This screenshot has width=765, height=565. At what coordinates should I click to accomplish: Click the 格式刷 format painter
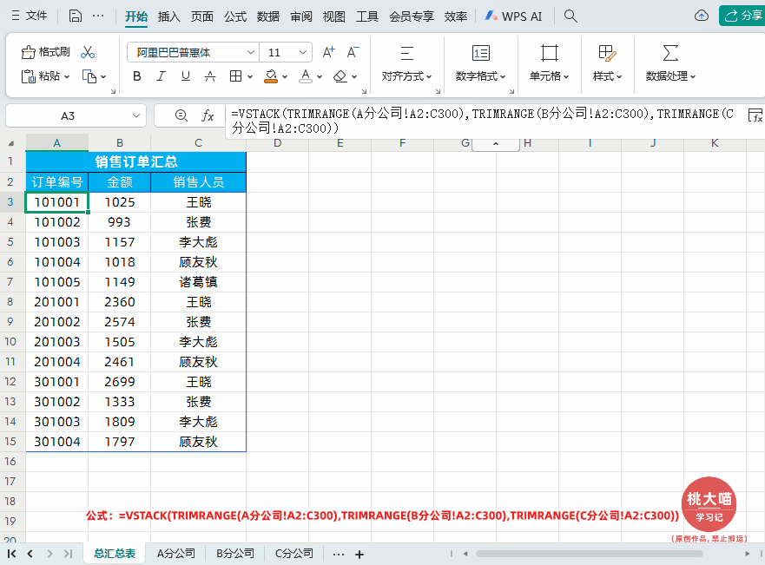pos(45,52)
